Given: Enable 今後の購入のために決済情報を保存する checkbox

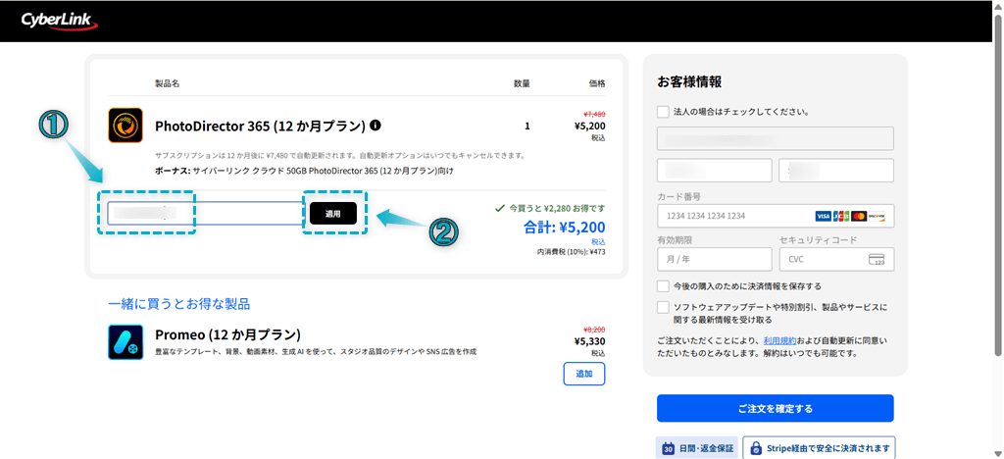Looking at the screenshot, I should (x=664, y=285).
